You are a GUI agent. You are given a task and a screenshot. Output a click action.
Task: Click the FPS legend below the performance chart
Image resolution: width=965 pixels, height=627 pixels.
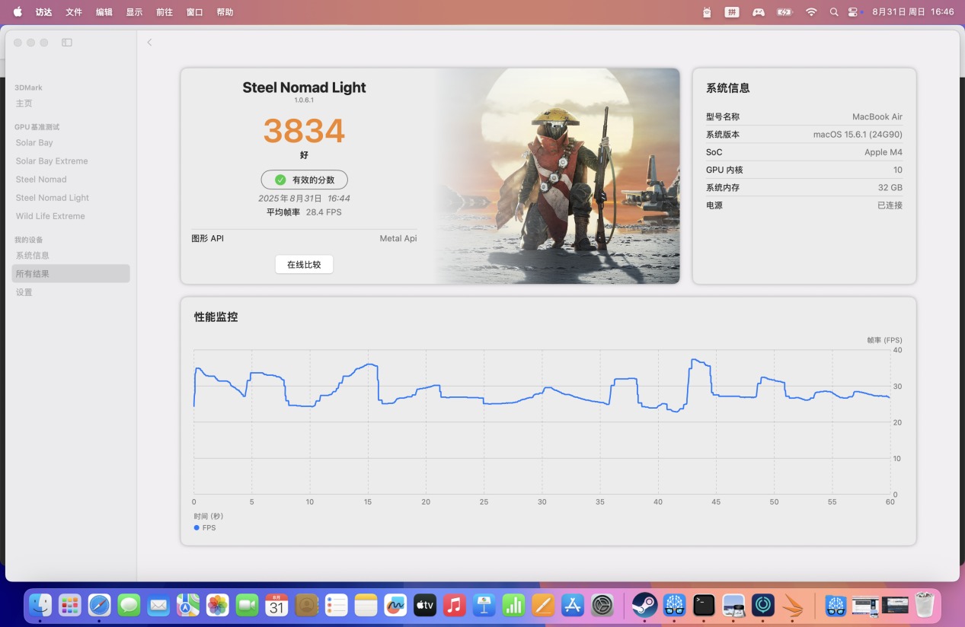204,527
